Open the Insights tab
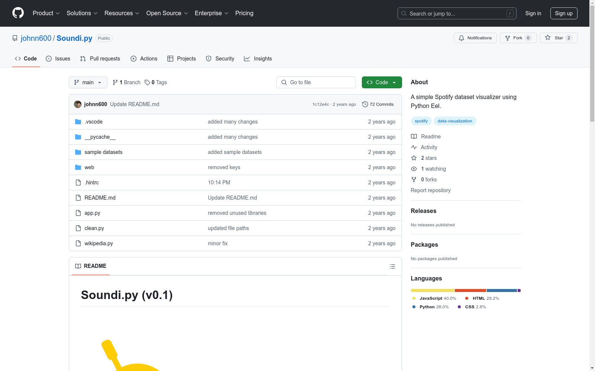 point(258,59)
